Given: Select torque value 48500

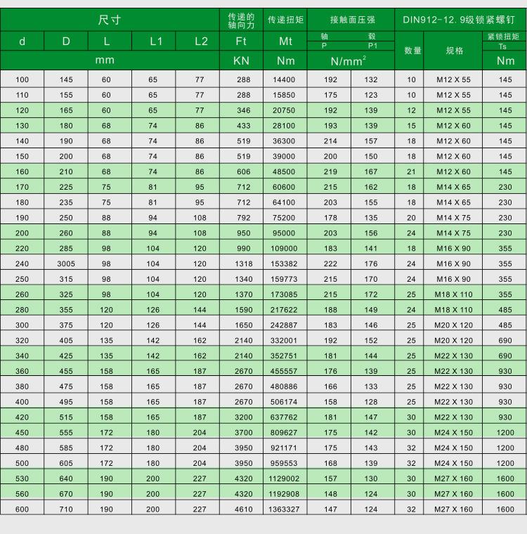Looking at the screenshot, I should pyautogui.click(x=284, y=171).
